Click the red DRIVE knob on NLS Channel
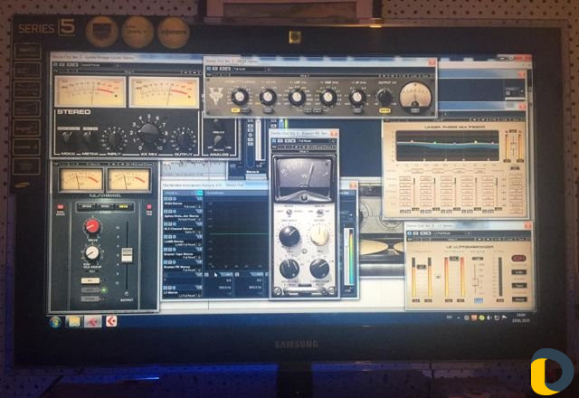 click(x=92, y=226)
